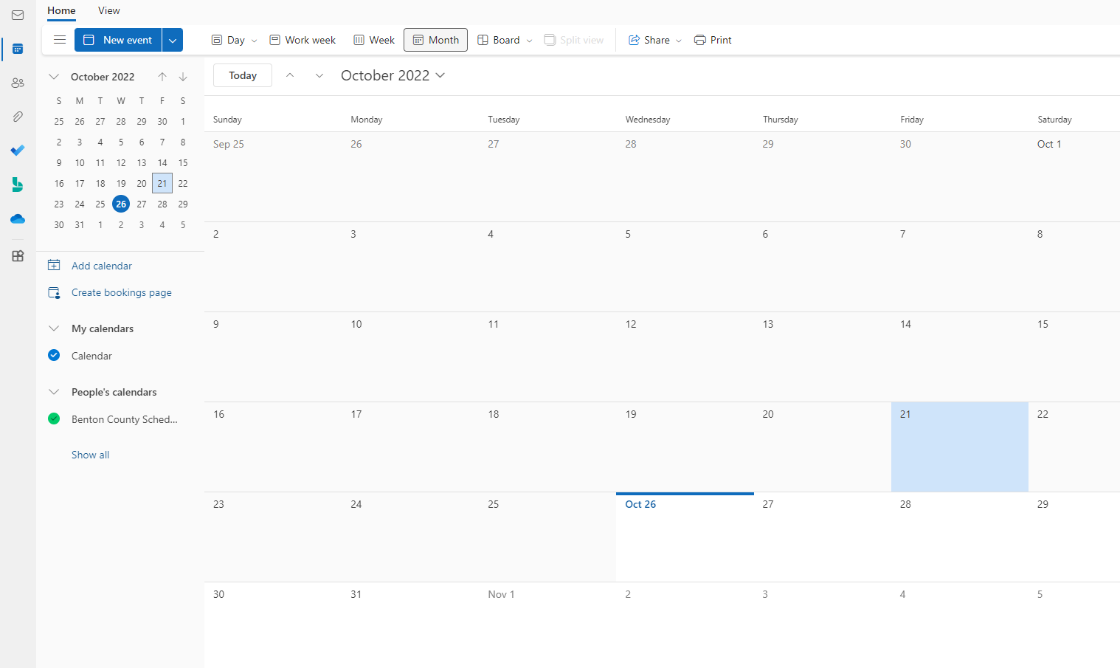Open the New event dropdown arrow

(173, 40)
